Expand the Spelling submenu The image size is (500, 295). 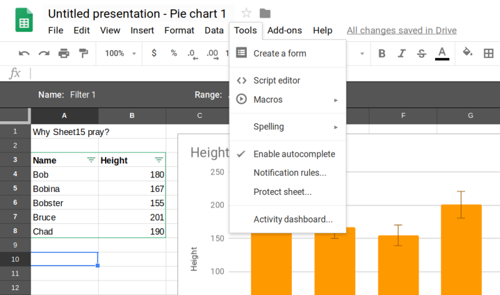point(287,127)
